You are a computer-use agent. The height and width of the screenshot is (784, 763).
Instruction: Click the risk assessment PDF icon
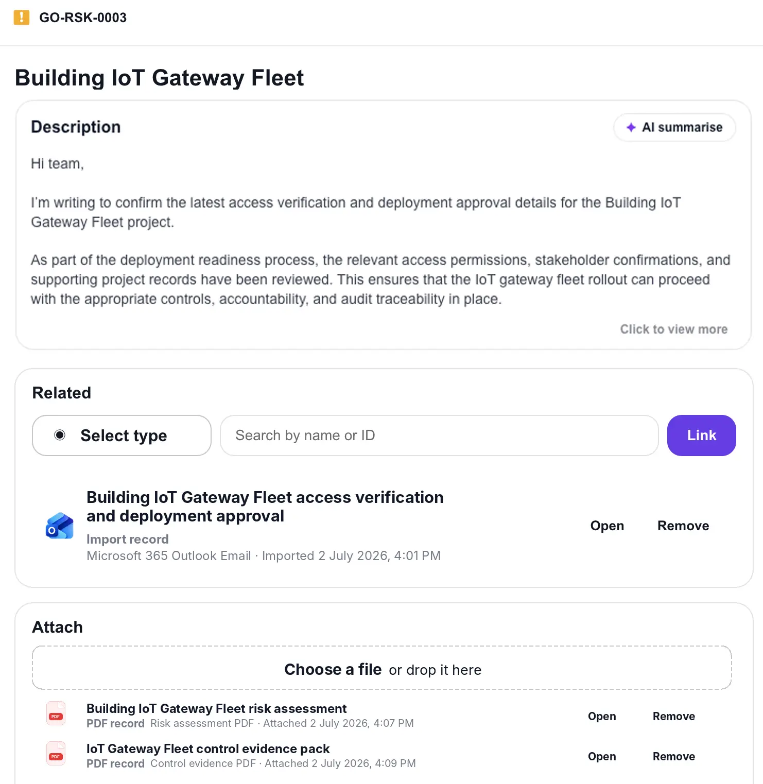(x=56, y=713)
